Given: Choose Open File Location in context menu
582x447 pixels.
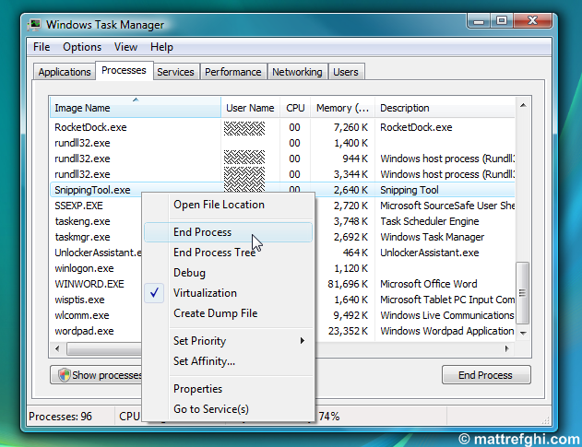Looking at the screenshot, I should click(x=228, y=205).
